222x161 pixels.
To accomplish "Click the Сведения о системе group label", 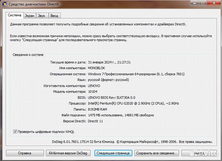I will [28, 55].
